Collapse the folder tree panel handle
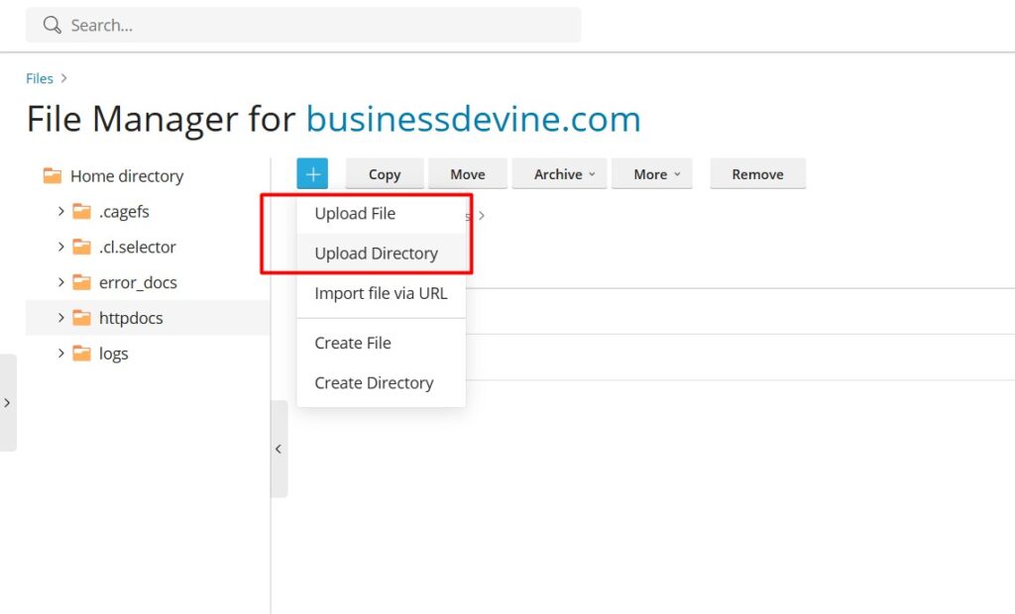The width and height of the screenshot is (1015, 614). click(x=279, y=449)
